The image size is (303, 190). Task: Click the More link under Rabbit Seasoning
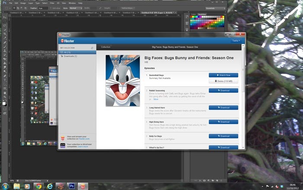tap(156, 99)
